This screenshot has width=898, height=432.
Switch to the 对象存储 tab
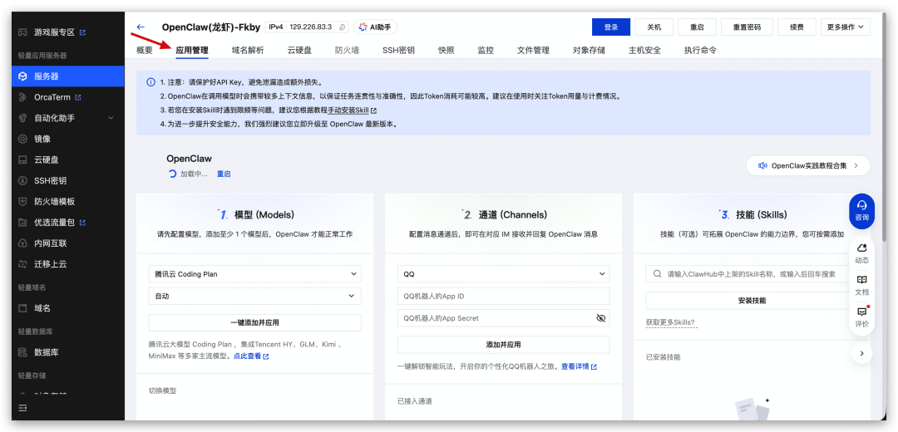coord(589,50)
